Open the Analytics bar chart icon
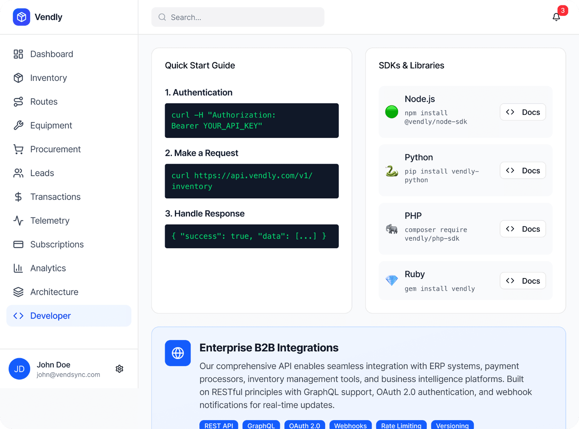The height and width of the screenshot is (429, 579). coord(18,268)
